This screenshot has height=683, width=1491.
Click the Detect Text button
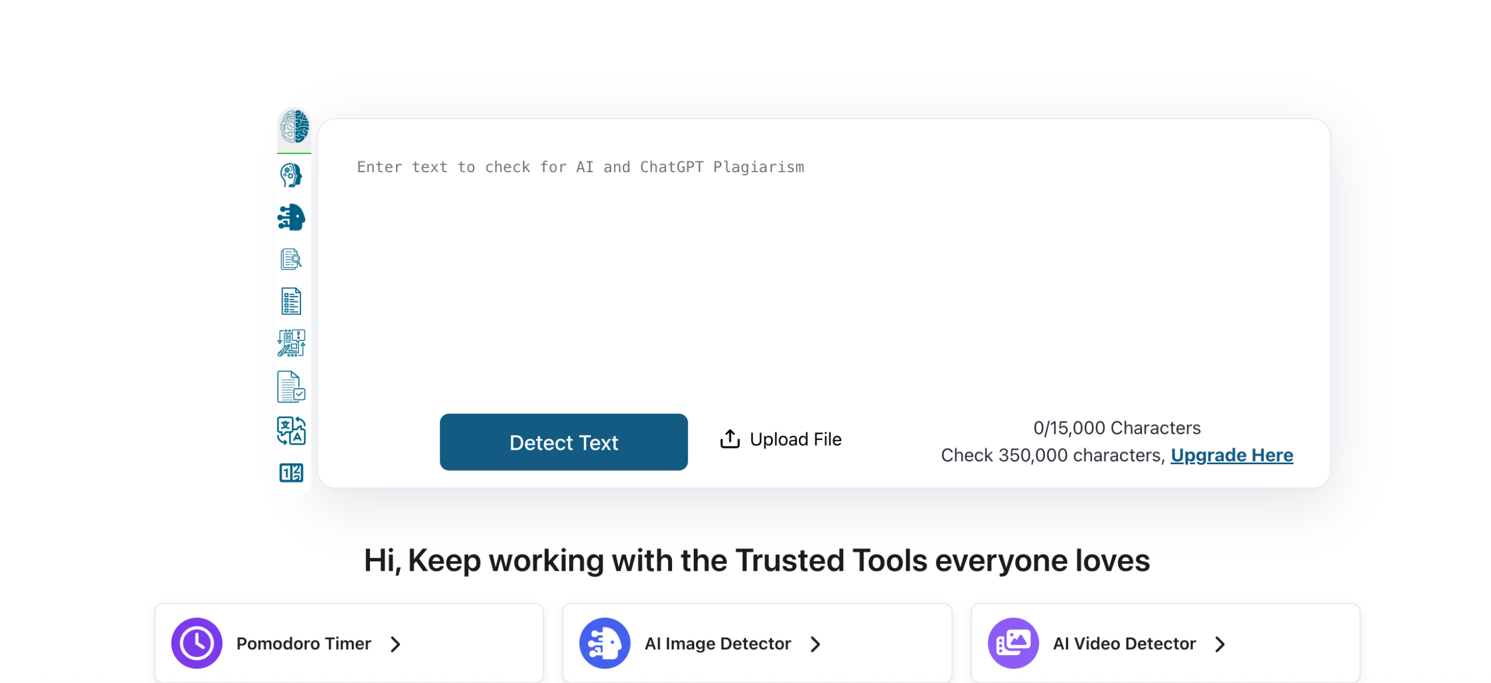click(x=563, y=442)
